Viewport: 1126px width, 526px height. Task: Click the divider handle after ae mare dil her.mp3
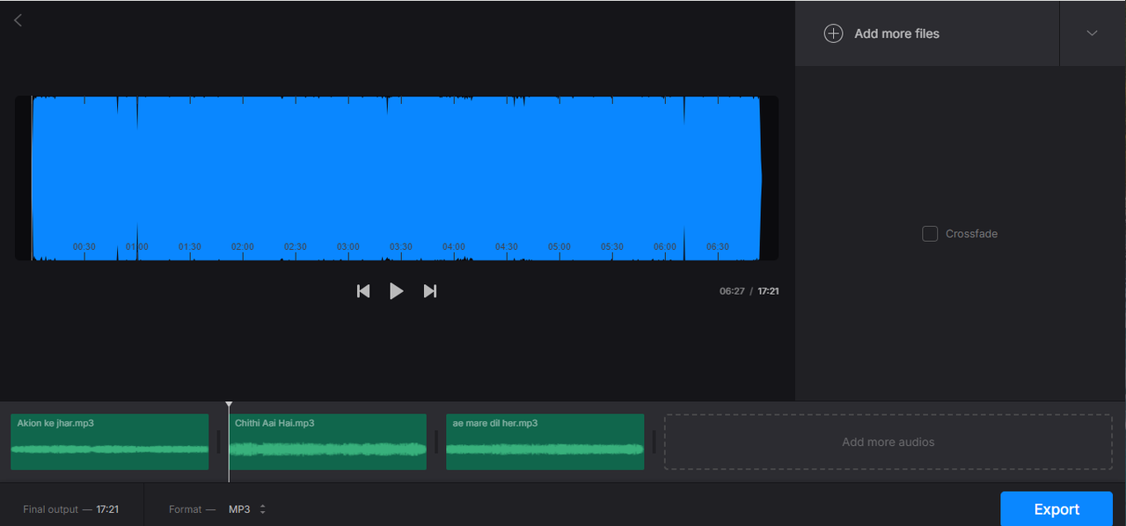coord(654,442)
